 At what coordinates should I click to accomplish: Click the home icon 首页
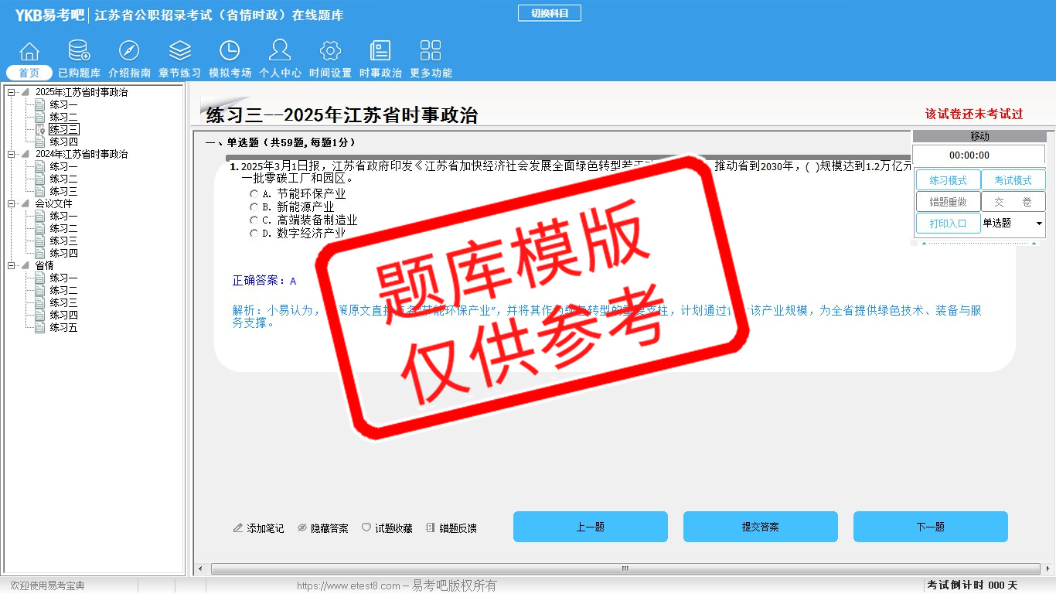pos(29,52)
